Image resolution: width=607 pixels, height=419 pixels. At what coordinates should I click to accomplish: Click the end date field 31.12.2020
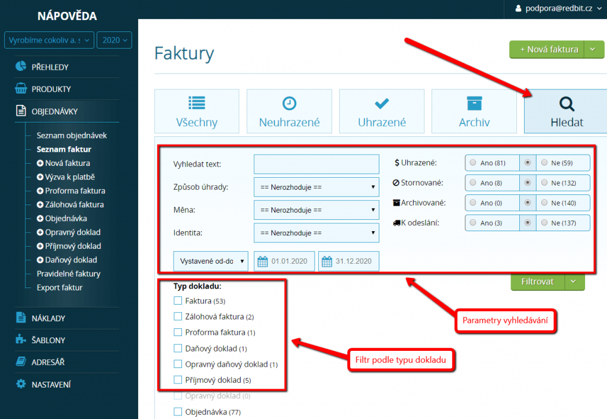[349, 261]
